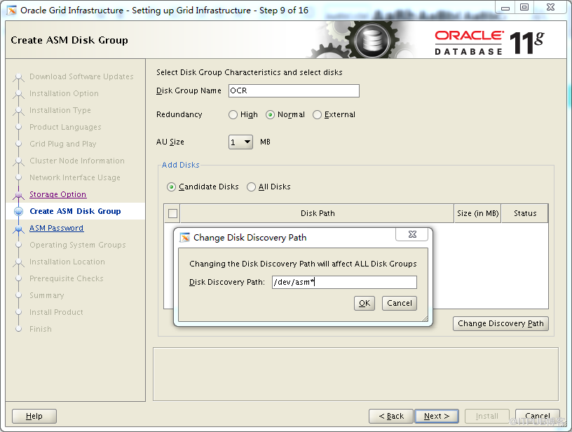Viewport: 572px width, 432px height.
Task: Click the Installation Type step text
Action: coord(60,110)
